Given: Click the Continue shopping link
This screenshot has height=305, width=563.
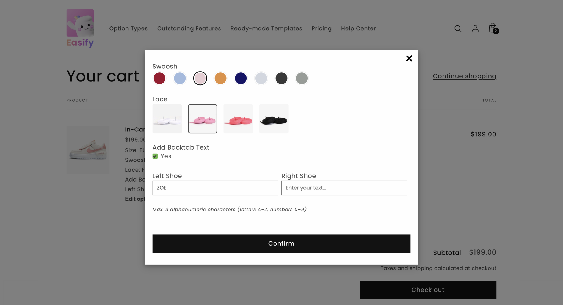Looking at the screenshot, I should pyautogui.click(x=465, y=76).
